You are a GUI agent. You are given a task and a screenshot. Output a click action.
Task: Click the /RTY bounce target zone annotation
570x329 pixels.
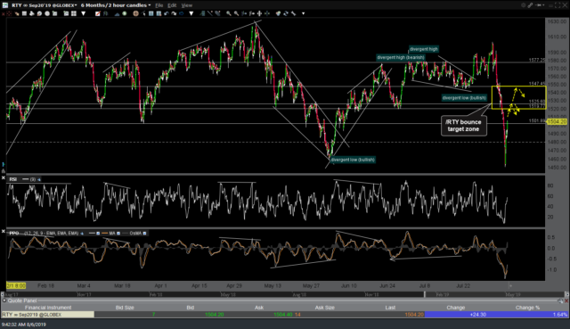click(463, 126)
